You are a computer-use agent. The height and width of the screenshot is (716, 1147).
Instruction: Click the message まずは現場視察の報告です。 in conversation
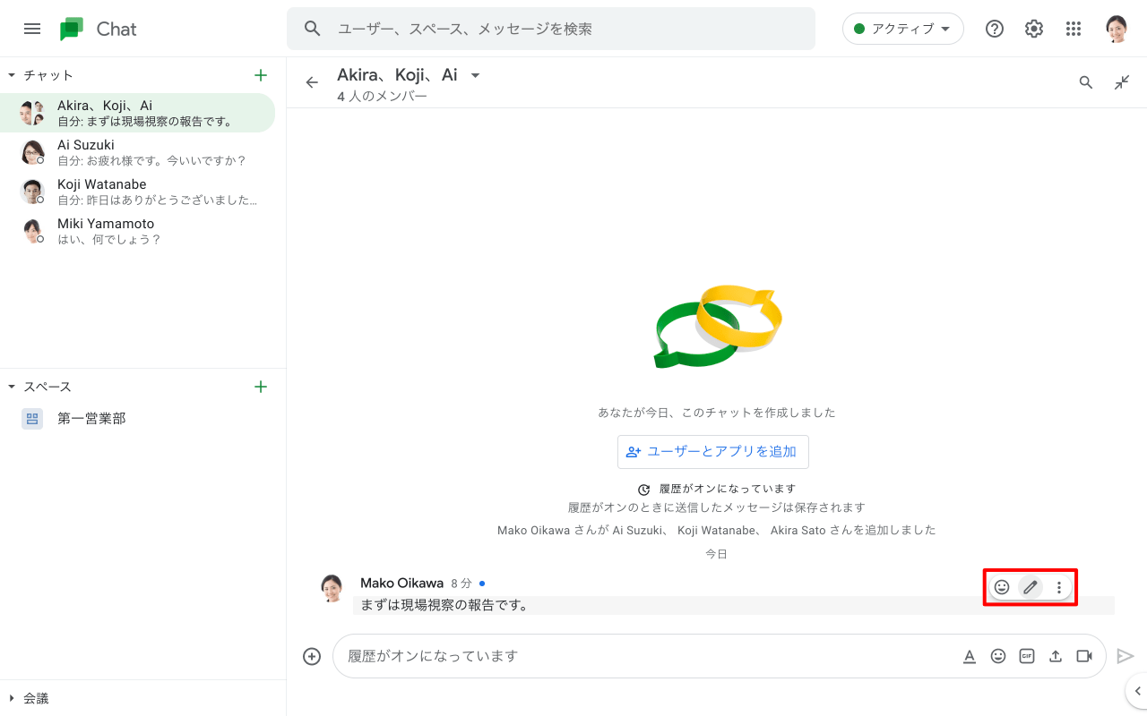point(444,605)
